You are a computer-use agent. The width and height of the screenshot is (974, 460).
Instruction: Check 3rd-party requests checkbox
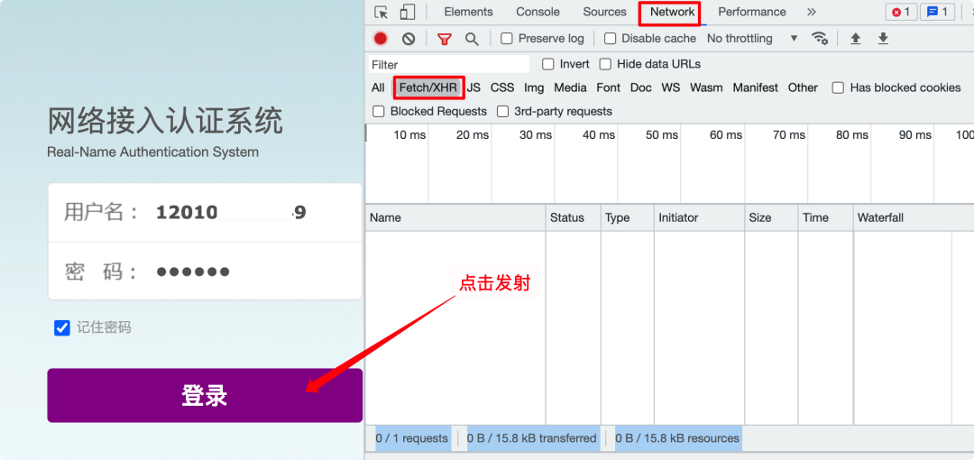point(502,111)
